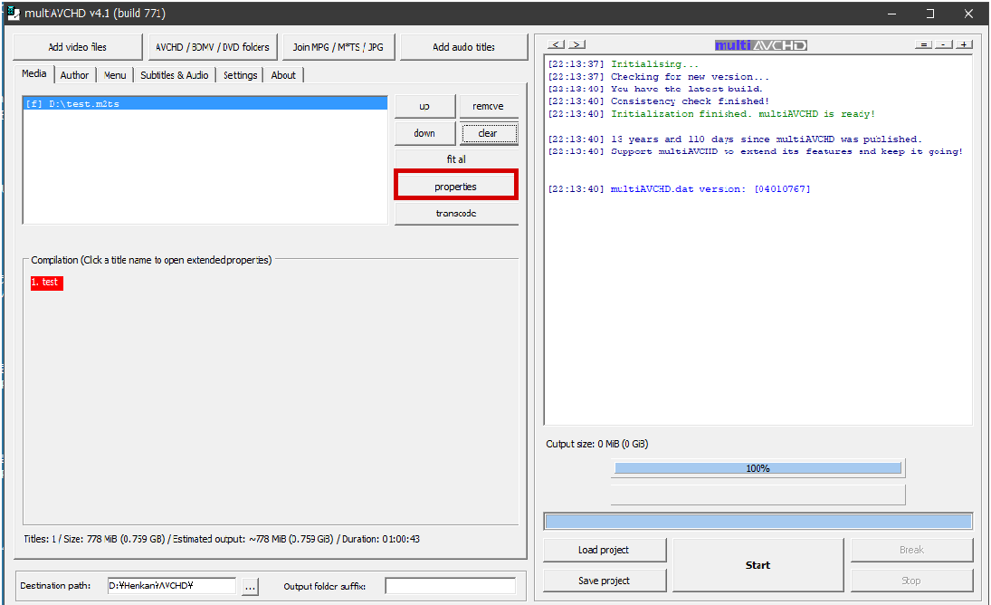Click the clear button
This screenshot has width=991, height=605.
point(489,133)
